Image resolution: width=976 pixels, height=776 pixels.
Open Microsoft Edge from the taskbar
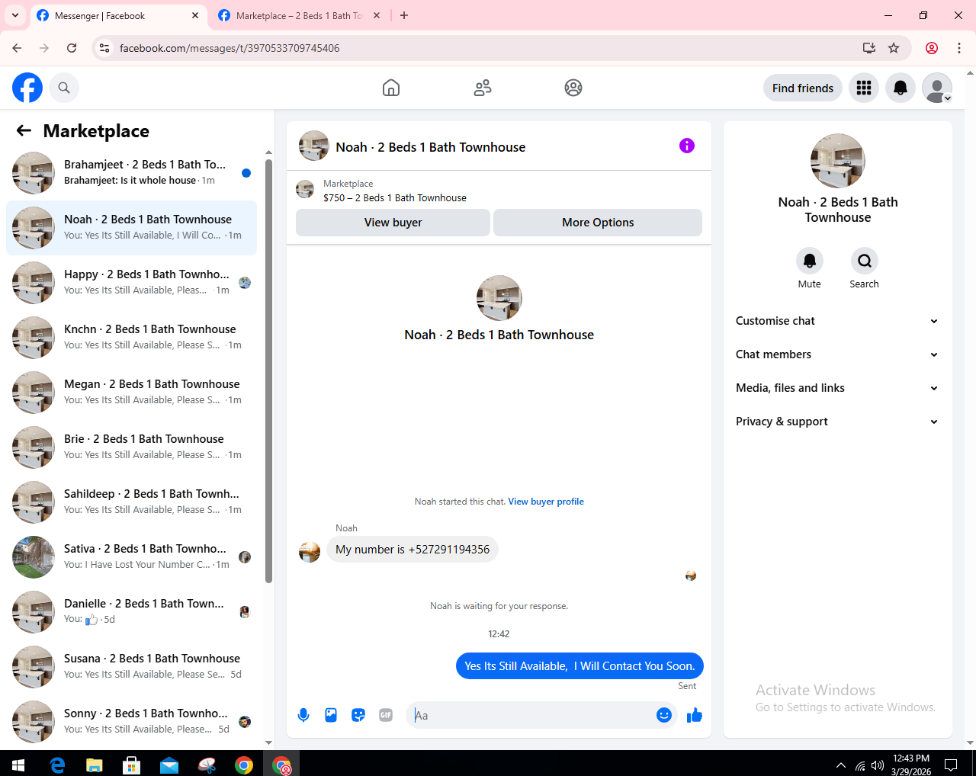(x=57, y=765)
